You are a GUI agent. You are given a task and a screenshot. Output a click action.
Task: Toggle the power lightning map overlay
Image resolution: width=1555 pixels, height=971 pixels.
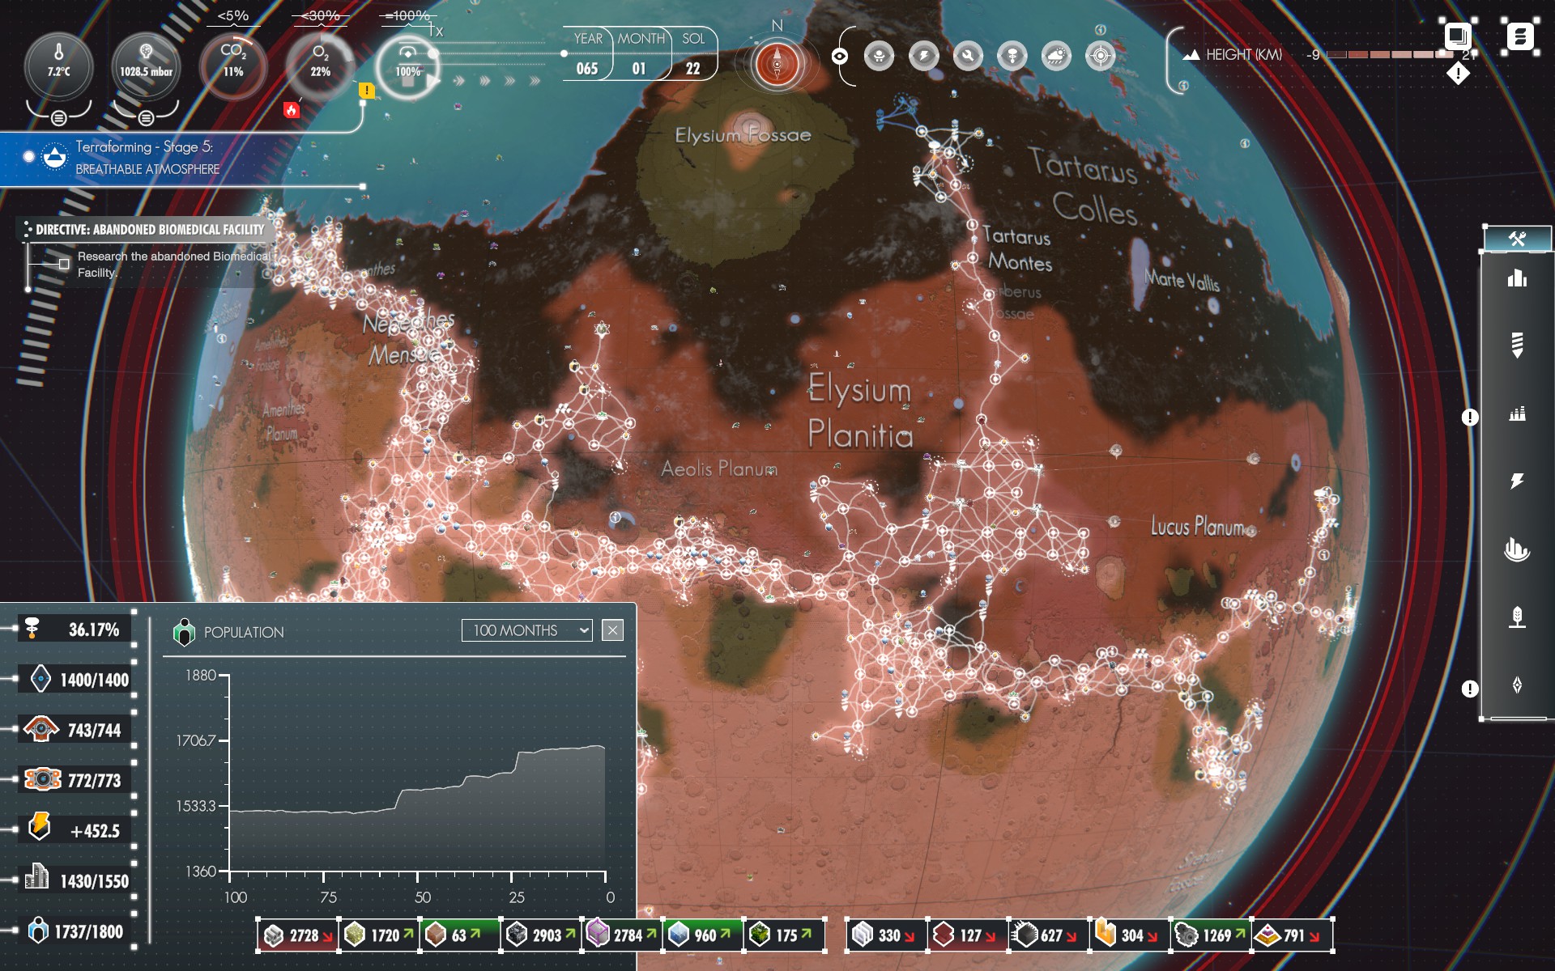click(923, 56)
